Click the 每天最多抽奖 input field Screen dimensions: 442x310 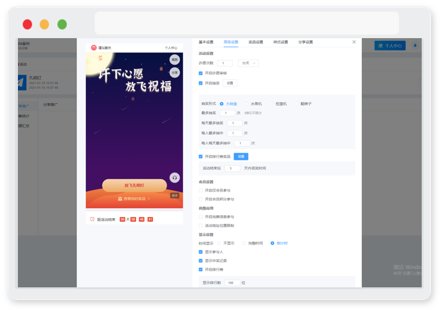[235, 123]
